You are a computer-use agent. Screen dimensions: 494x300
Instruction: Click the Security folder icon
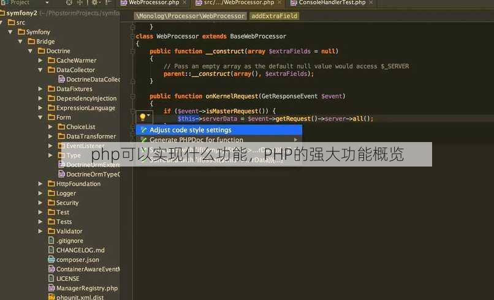[51, 203]
